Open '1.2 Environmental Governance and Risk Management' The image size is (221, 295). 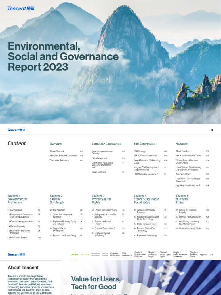(x=20, y=216)
